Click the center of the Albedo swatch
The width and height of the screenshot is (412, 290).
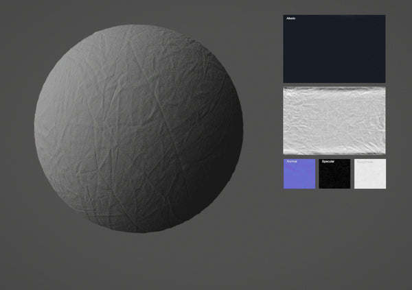334,49
